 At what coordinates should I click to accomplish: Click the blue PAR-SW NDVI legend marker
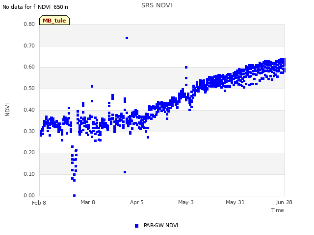[x=136, y=226]
